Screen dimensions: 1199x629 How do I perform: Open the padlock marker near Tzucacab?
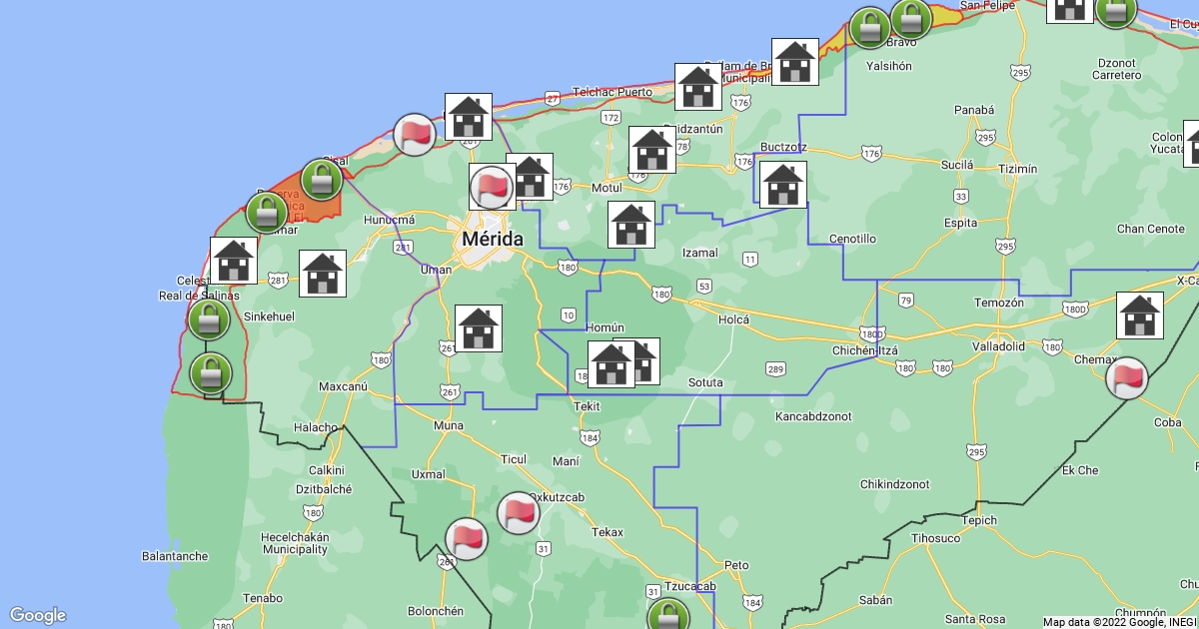[x=667, y=617]
